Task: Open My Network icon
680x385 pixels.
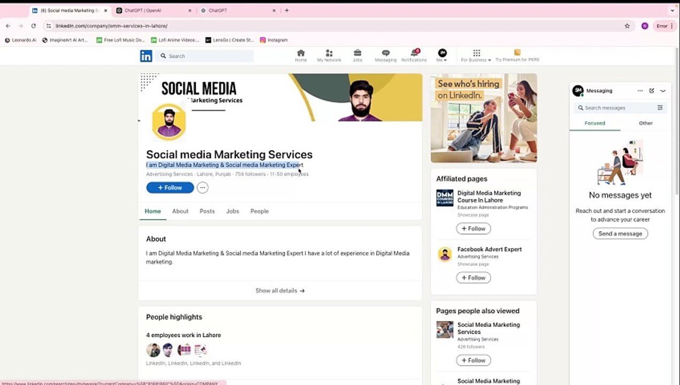Action: (329, 56)
